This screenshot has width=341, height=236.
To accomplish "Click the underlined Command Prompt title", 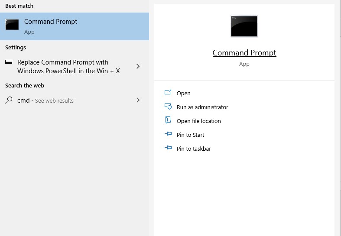I will [x=244, y=53].
